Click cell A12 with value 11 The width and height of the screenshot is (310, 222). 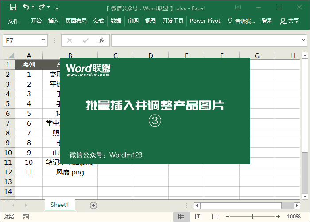(29, 172)
